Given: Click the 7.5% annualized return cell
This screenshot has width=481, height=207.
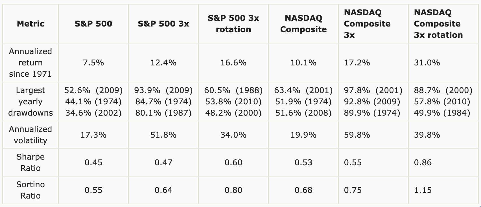Looking at the screenshot, I should click(x=93, y=63).
